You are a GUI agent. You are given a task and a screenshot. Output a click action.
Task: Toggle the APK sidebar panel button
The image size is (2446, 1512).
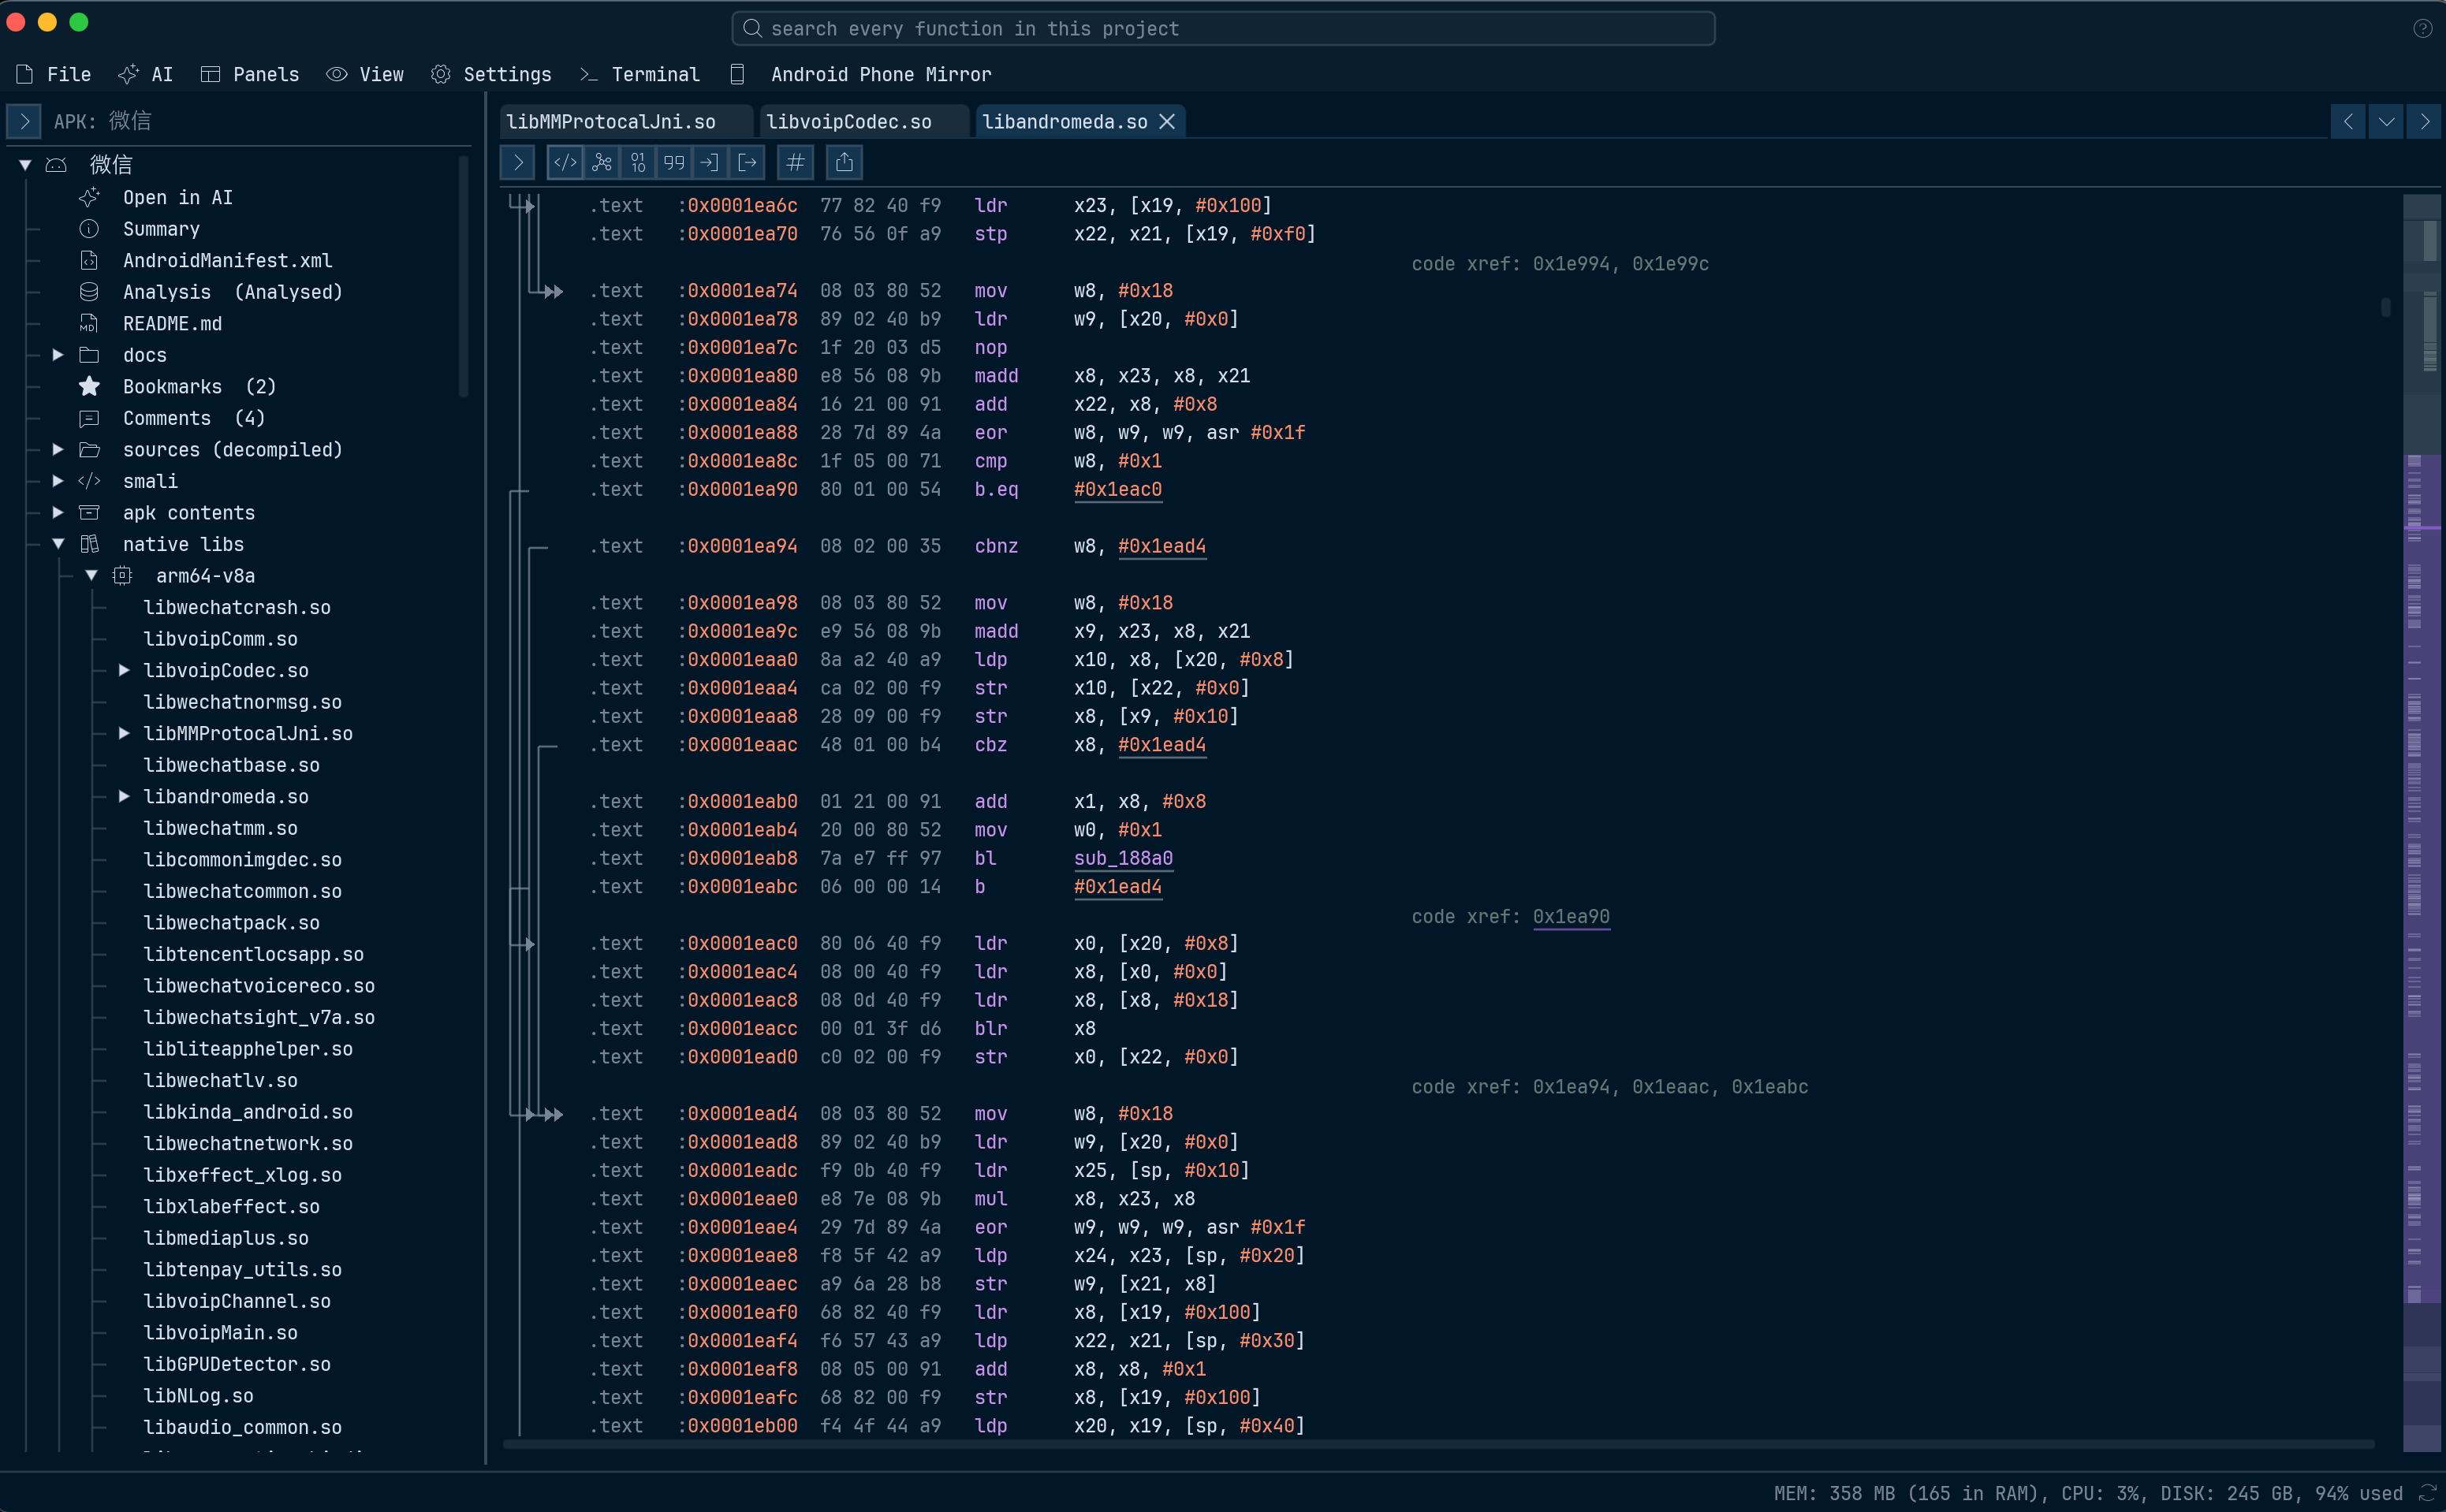(24, 121)
